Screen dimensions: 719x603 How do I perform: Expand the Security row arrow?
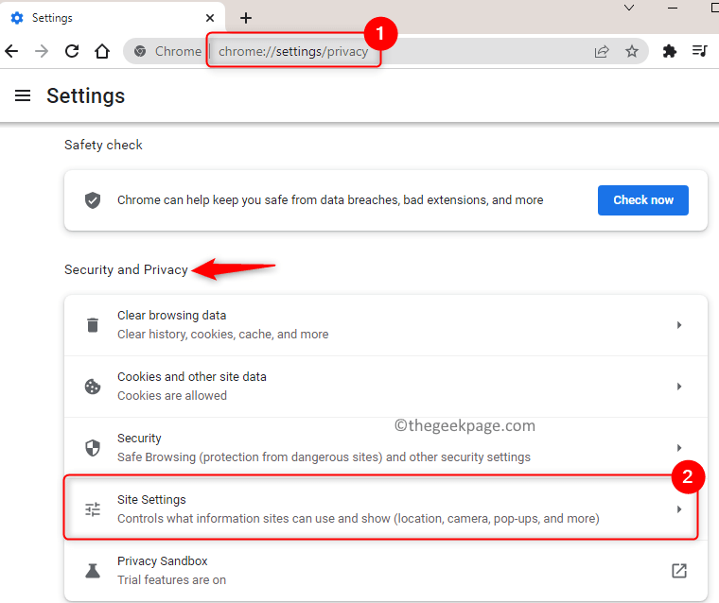click(679, 448)
